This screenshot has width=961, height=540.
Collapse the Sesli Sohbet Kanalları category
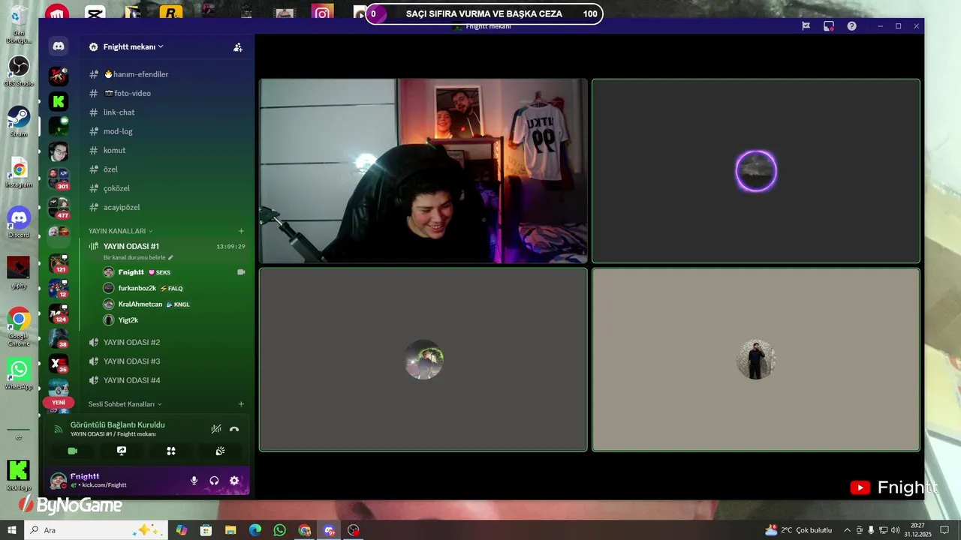125,403
